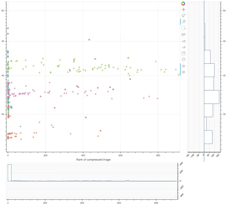
Task: Select the isolated green point above 45
Action: coord(89,40)
